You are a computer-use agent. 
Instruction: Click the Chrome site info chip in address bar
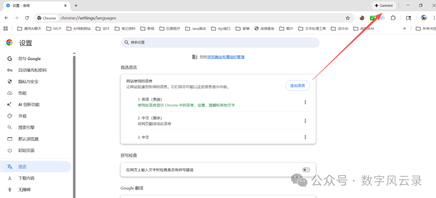(x=47, y=18)
